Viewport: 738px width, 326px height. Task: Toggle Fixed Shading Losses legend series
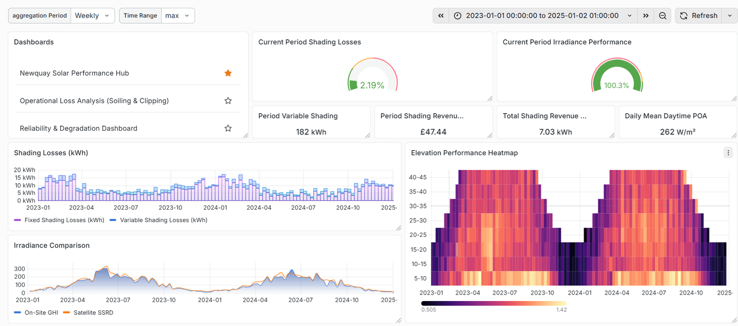tap(64, 220)
